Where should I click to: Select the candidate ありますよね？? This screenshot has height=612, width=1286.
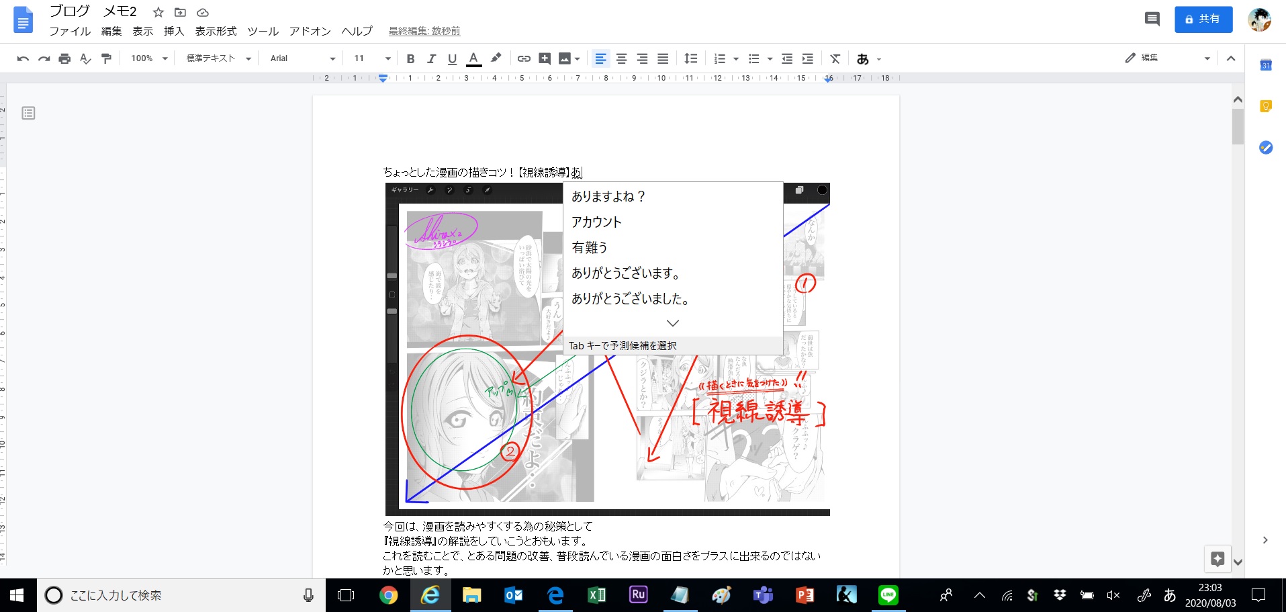673,196
